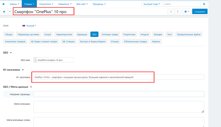Switch to Оптовые скидки tab

point(110,34)
